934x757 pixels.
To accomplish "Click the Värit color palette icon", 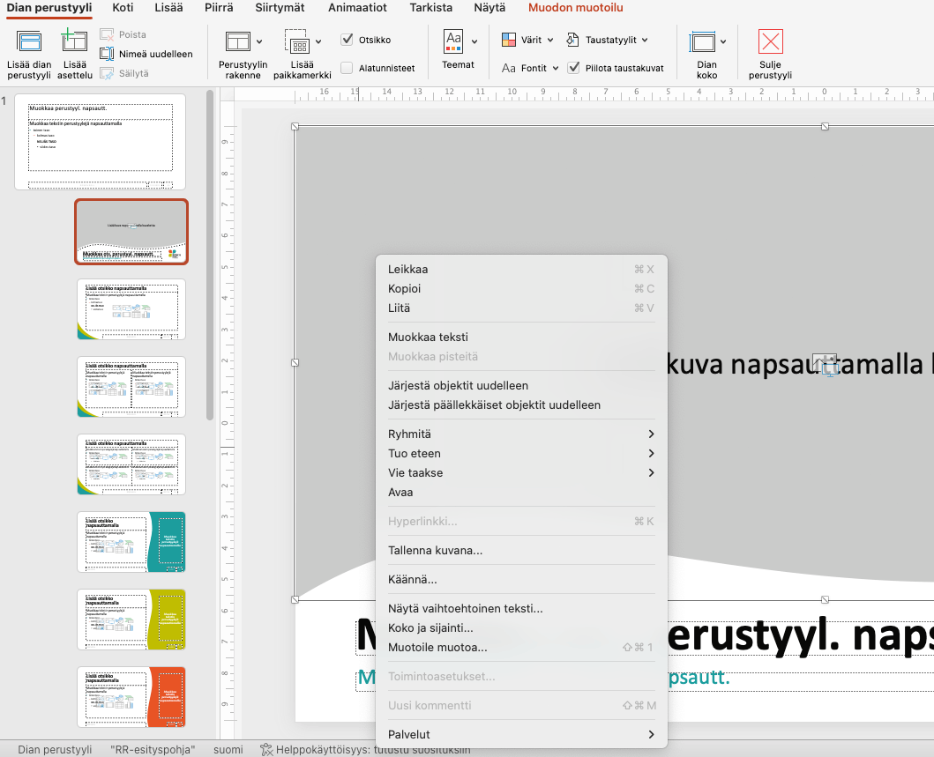I will click(x=509, y=40).
